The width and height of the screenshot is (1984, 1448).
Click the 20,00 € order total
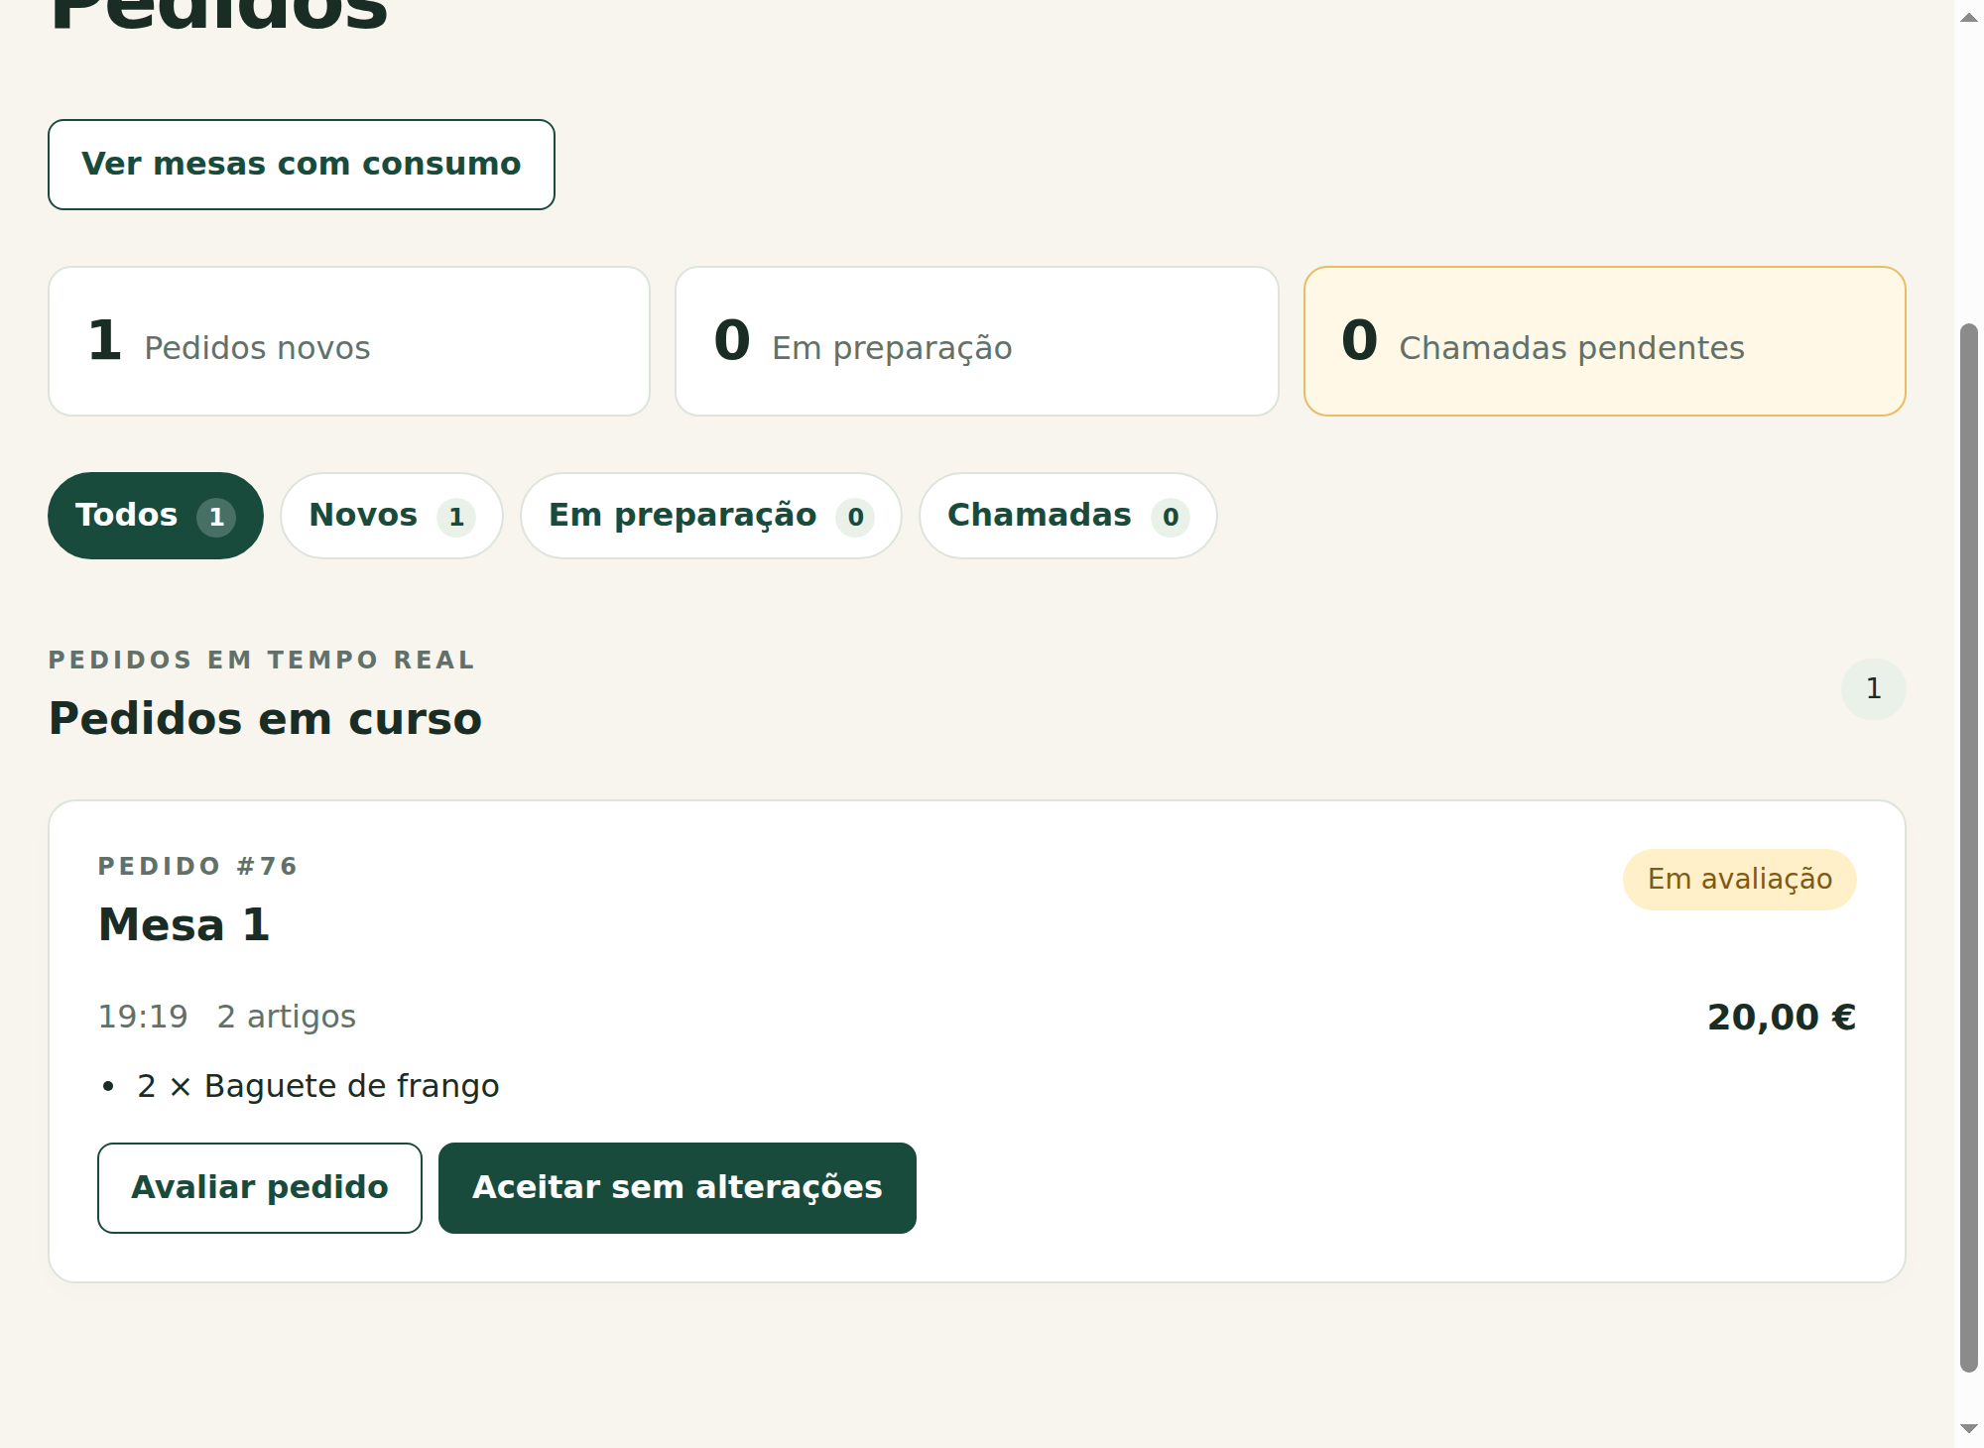(x=1782, y=1018)
